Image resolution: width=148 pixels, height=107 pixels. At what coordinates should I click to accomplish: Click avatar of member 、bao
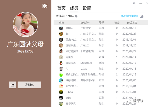pyautogui.click(x=61, y=92)
